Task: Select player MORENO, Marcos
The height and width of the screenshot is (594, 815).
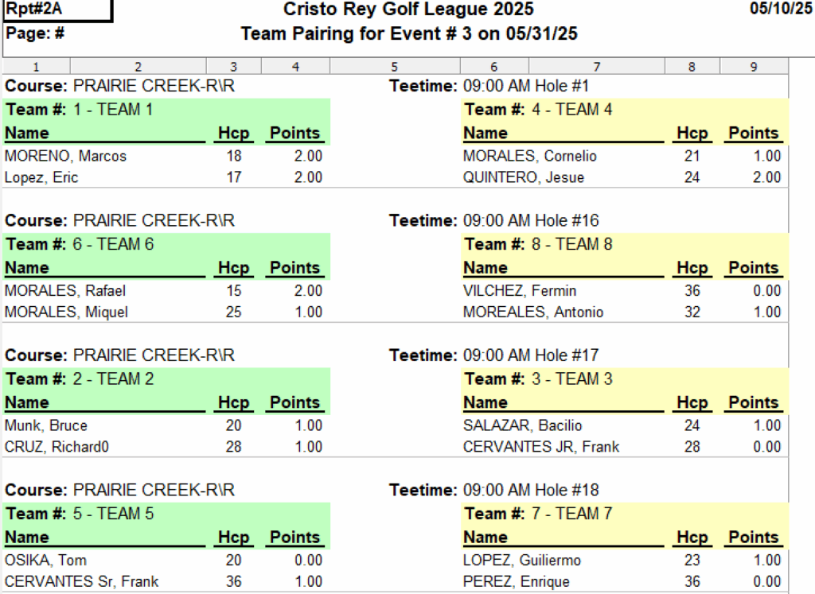Action: (65, 156)
